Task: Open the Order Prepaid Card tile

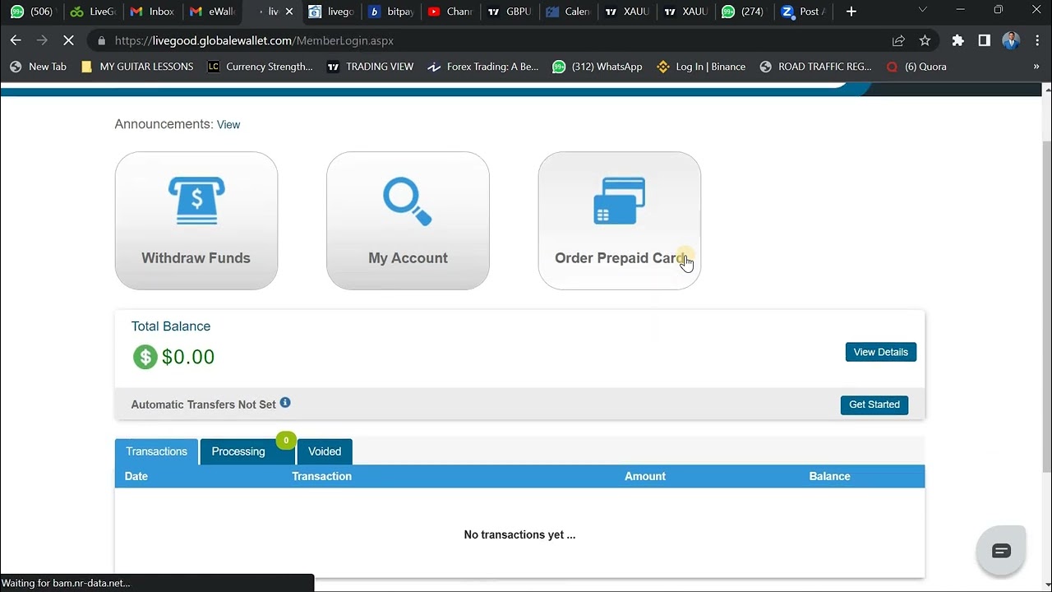Action: point(620,220)
